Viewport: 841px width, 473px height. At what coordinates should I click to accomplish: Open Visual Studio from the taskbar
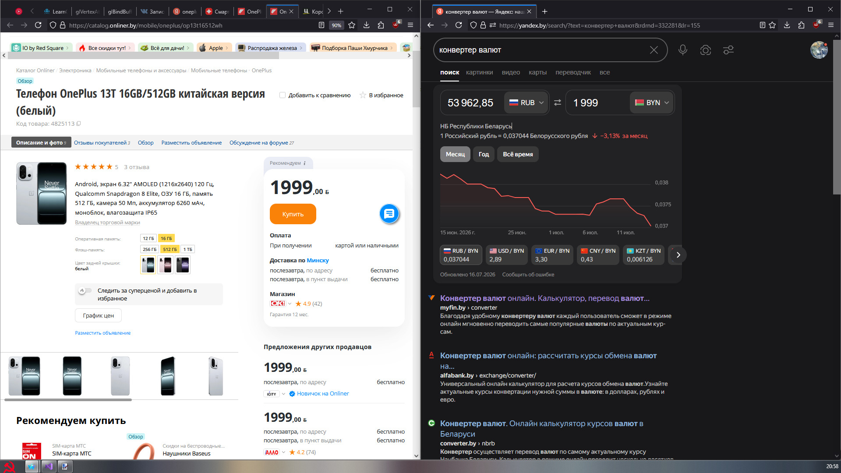48,466
